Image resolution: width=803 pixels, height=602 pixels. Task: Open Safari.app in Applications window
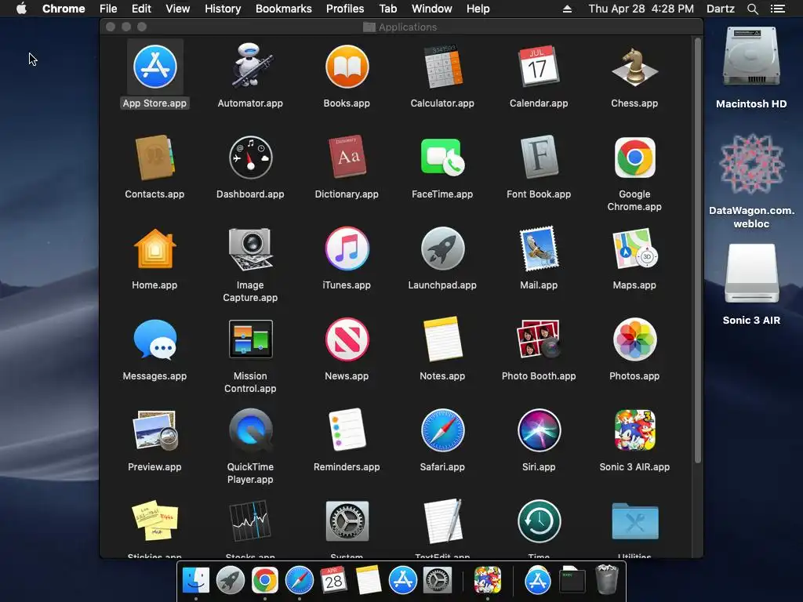[x=442, y=430]
